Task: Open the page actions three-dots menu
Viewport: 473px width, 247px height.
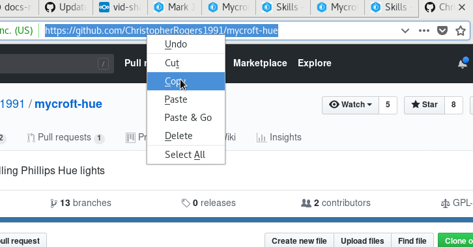Action: coord(424,31)
